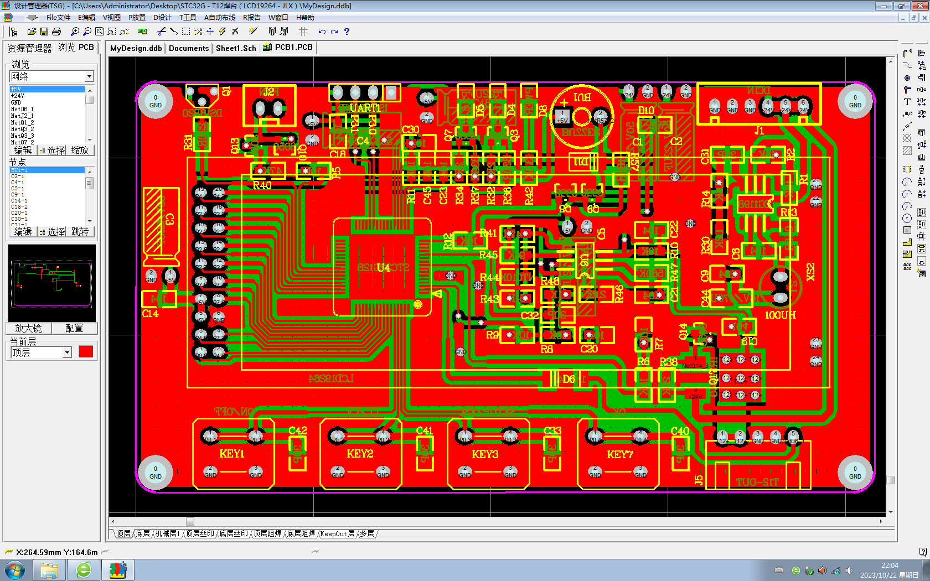Click the Undo arrow icon
930x581 pixels.
pyautogui.click(x=322, y=32)
